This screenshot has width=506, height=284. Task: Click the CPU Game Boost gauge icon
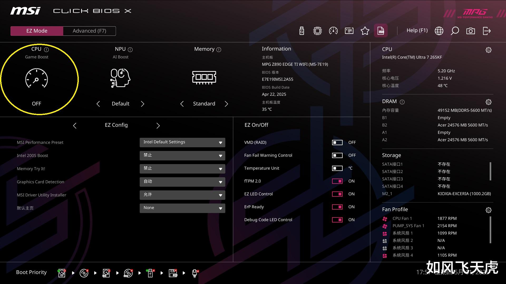pos(36,78)
